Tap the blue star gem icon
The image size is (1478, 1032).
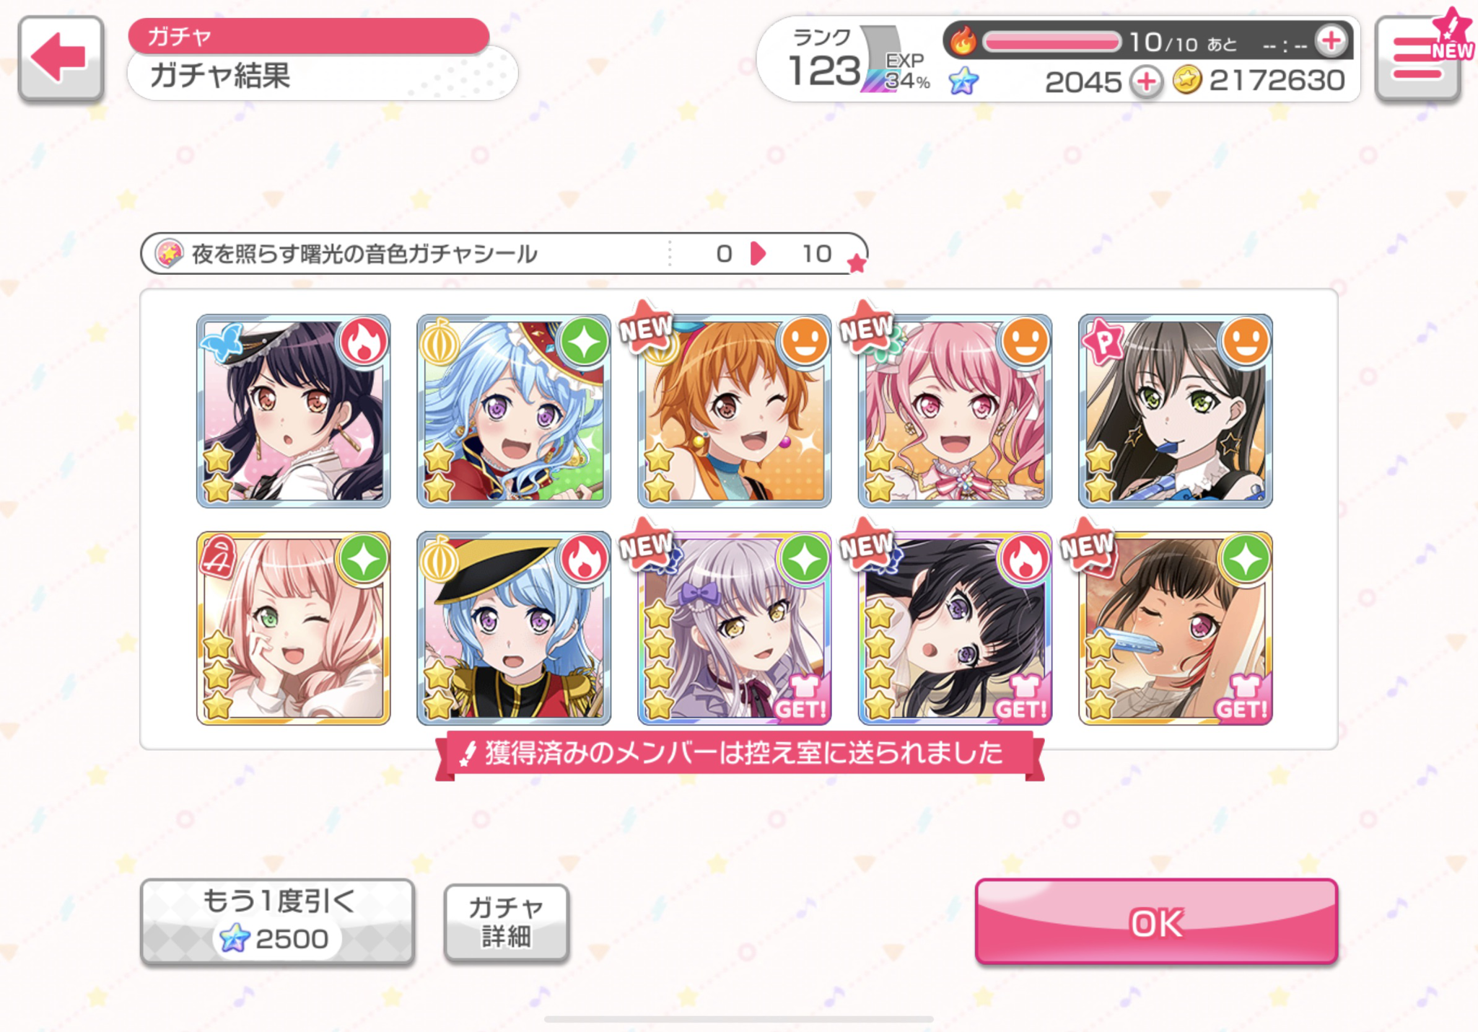click(x=964, y=81)
